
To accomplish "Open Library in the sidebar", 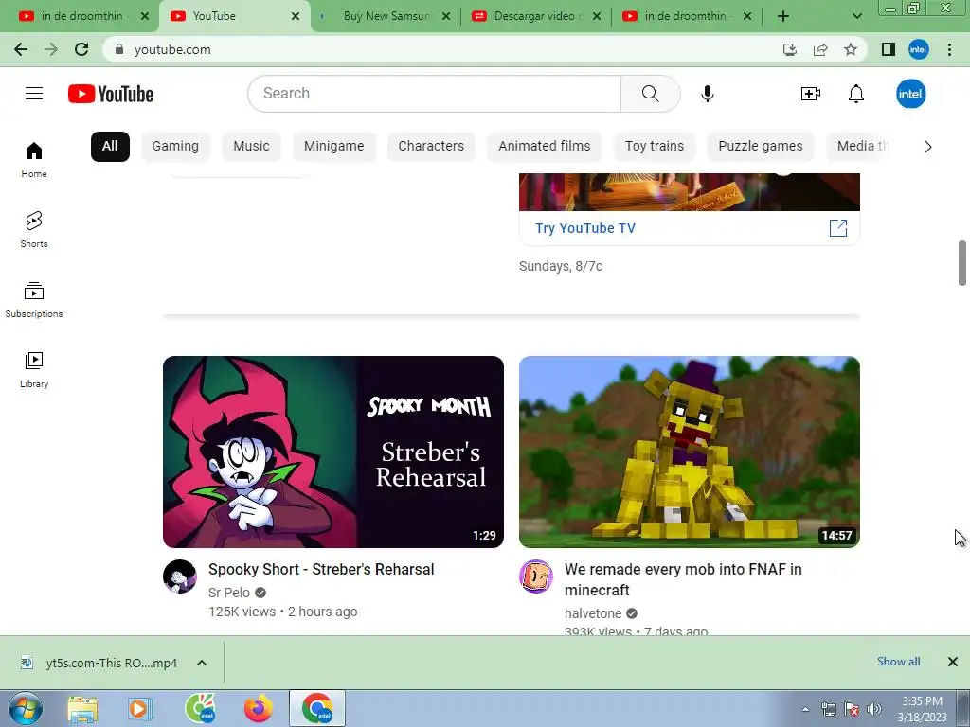I will tap(34, 370).
